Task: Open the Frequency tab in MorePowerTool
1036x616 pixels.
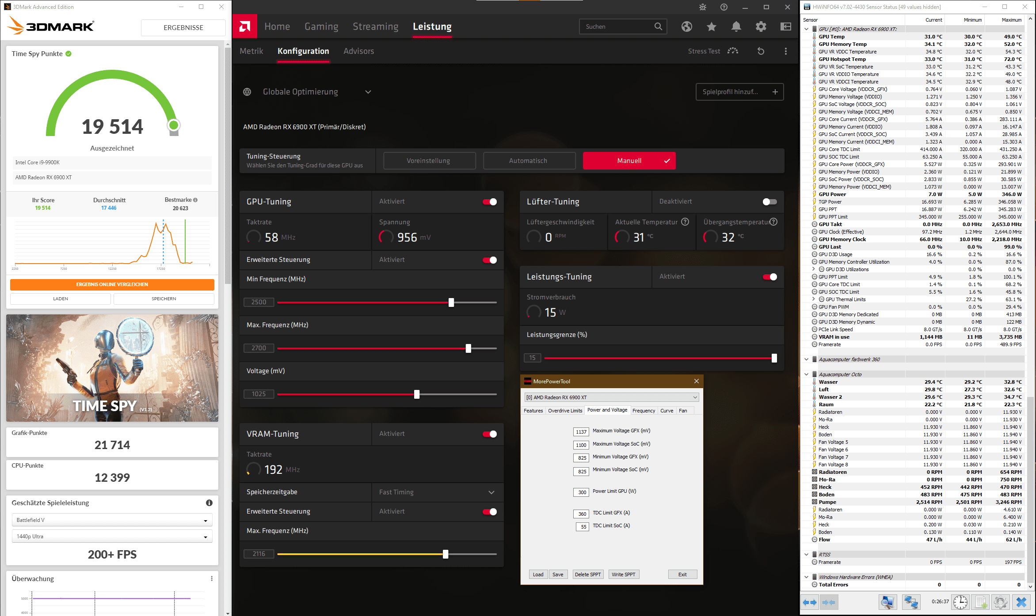Action: click(x=644, y=411)
